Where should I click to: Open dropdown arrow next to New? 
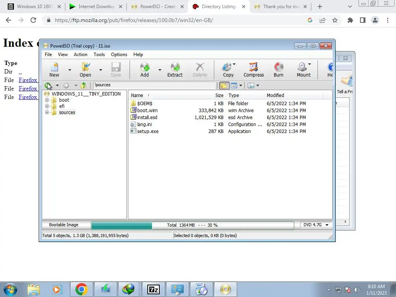[x=70, y=70]
